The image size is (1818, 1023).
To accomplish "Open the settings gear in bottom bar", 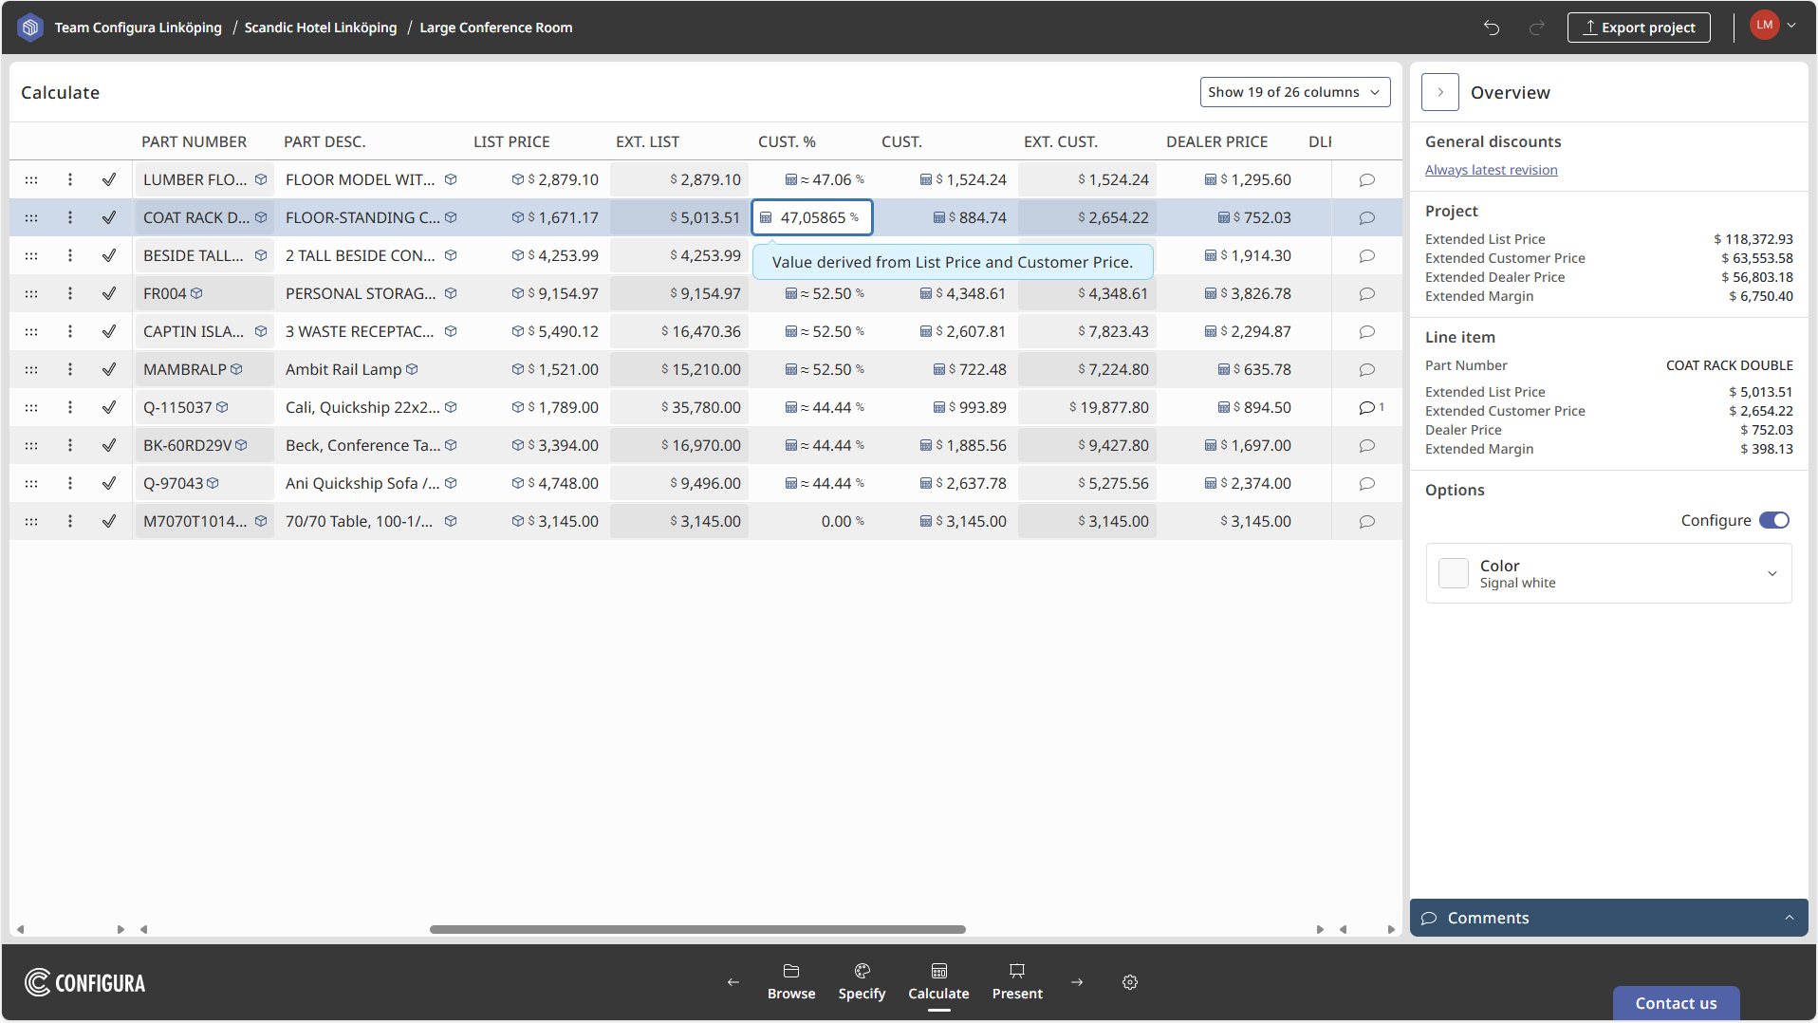I will [1130, 982].
